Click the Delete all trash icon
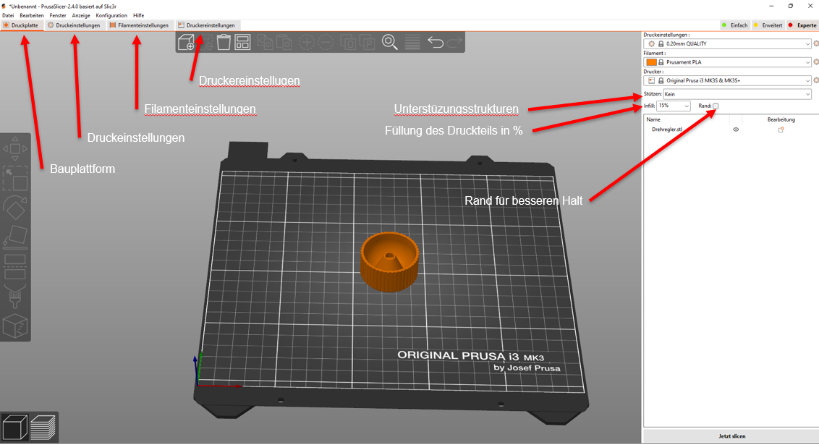819x445 pixels. [224, 43]
